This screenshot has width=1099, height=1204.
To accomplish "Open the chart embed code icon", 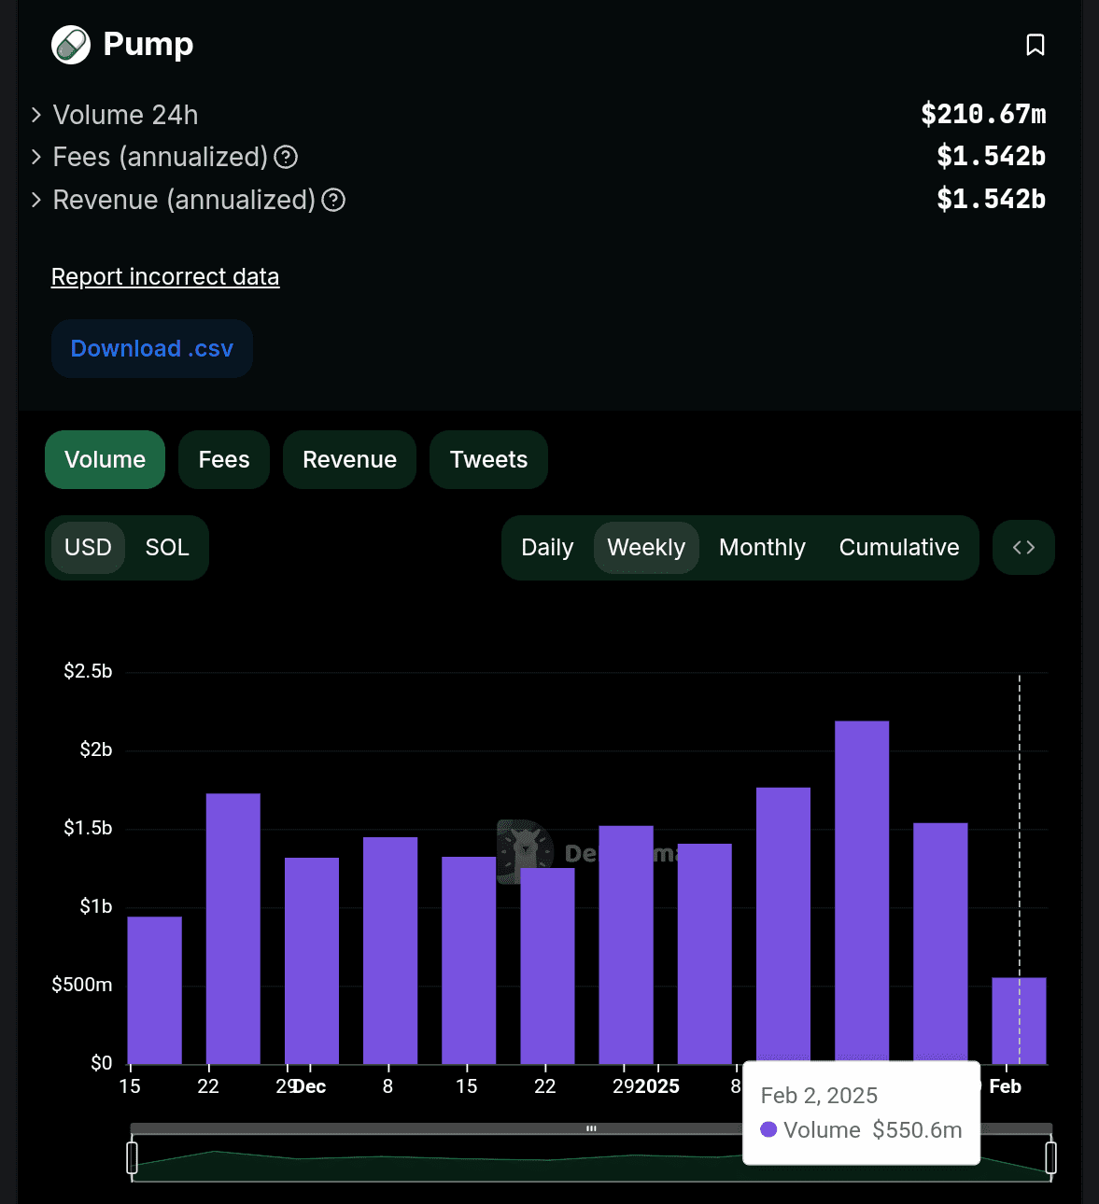I will pos(1023,547).
